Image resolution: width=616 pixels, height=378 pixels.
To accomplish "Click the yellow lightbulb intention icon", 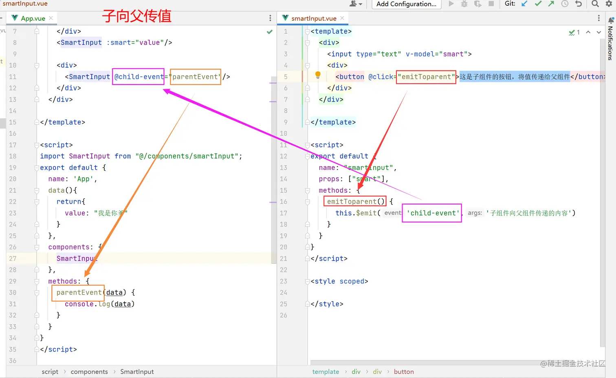I will click(x=318, y=75).
